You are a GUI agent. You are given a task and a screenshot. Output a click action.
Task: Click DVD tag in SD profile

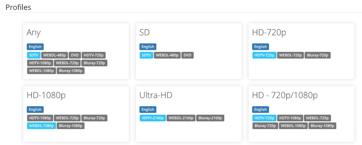187,55
